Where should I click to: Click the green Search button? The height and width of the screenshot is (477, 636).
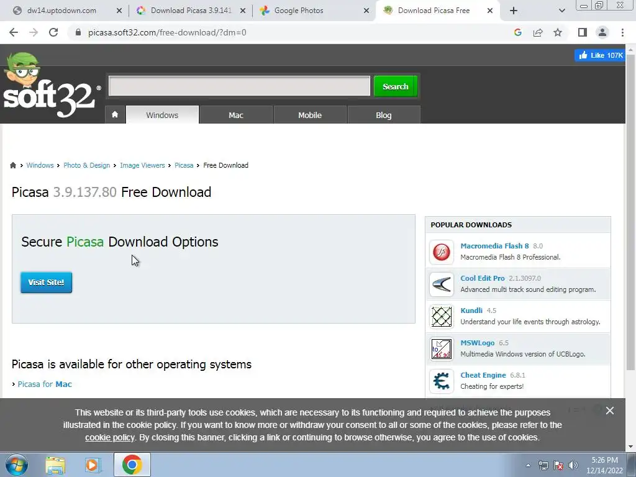coord(396,86)
